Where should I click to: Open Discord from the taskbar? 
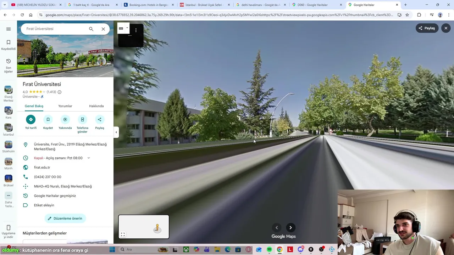click(x=301, y=250)
